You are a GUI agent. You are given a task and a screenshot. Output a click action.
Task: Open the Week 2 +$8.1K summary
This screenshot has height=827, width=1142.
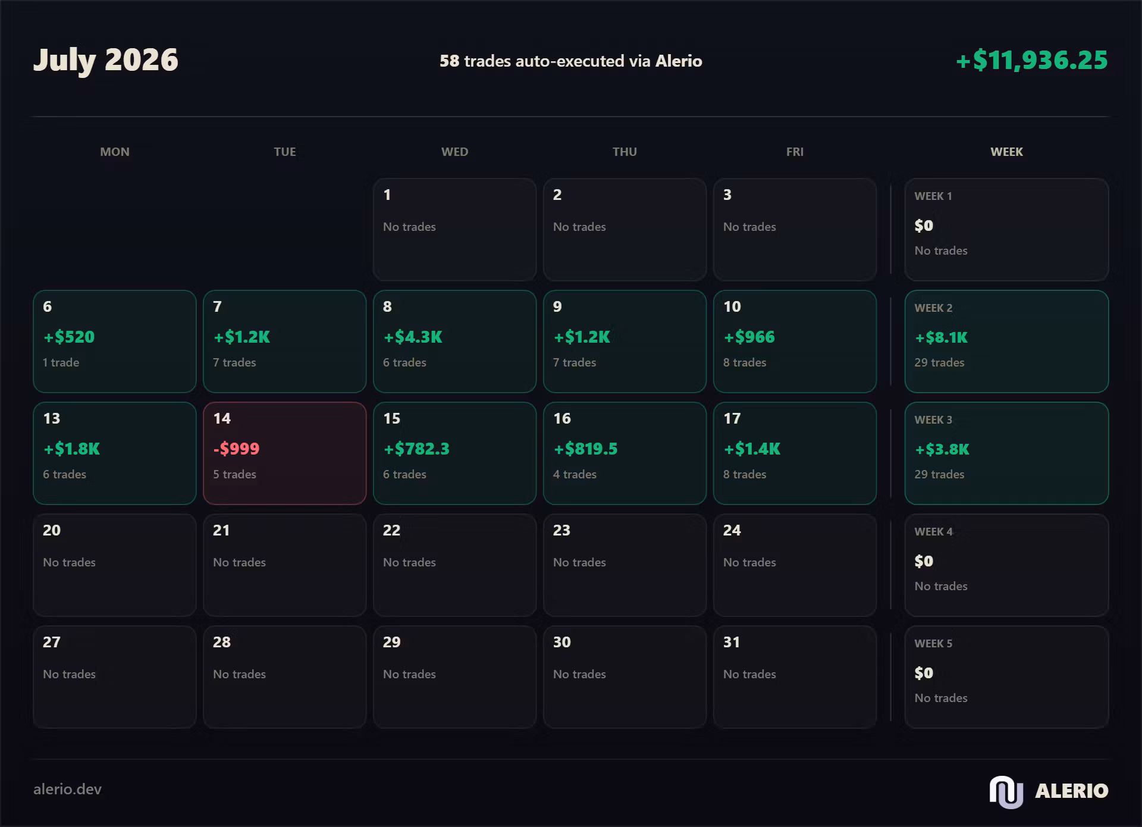pos(1007,342)
